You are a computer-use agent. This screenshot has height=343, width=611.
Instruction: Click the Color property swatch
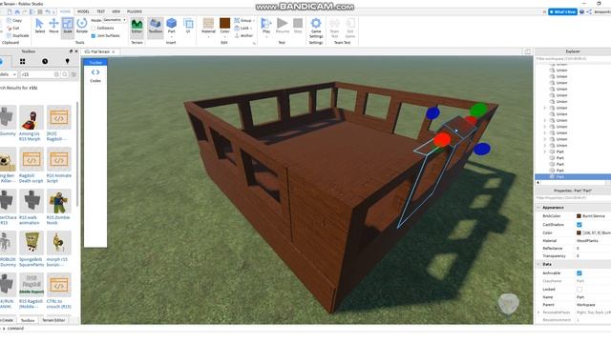pos(579,232)
